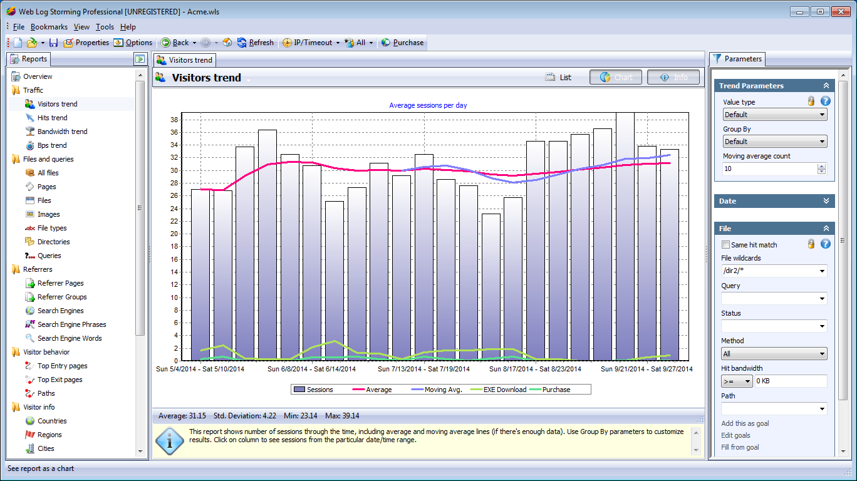Image resolution: width=857 pixels, height=481 pixels.
Task: Enable the Same hit match checkbox
Action: pos(726,245)
